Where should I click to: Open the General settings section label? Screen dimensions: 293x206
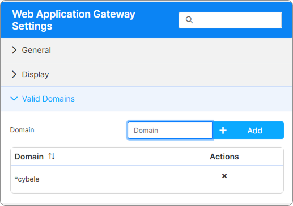point(36,50)
